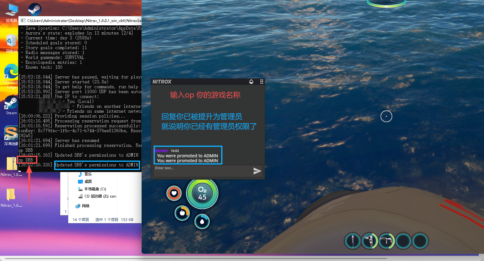This screenshot has height=261, width=484.
Task: Open the 音乐 folder in Explorer tree
Action: point(88,174)
